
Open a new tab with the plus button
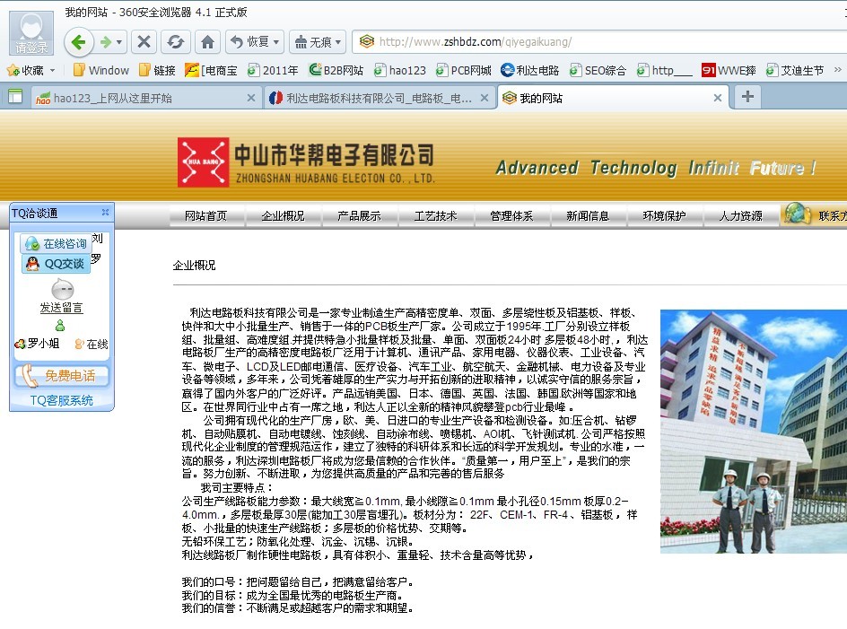tap(747, 97)
